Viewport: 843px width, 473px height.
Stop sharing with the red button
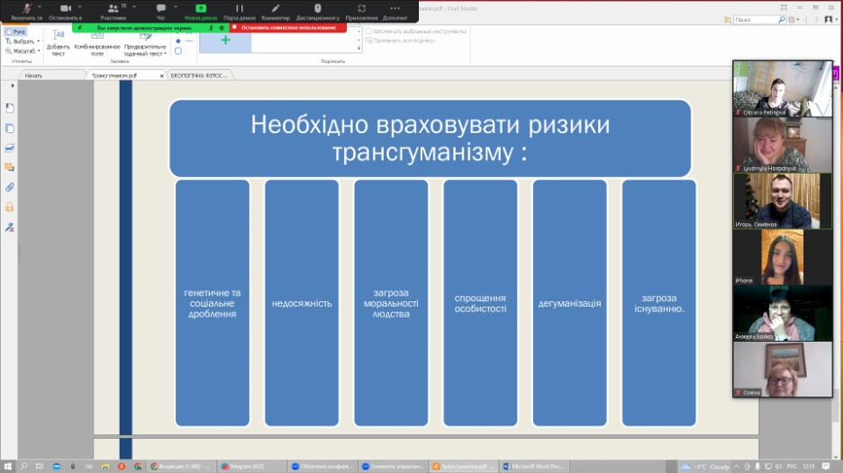pos(288,27)
